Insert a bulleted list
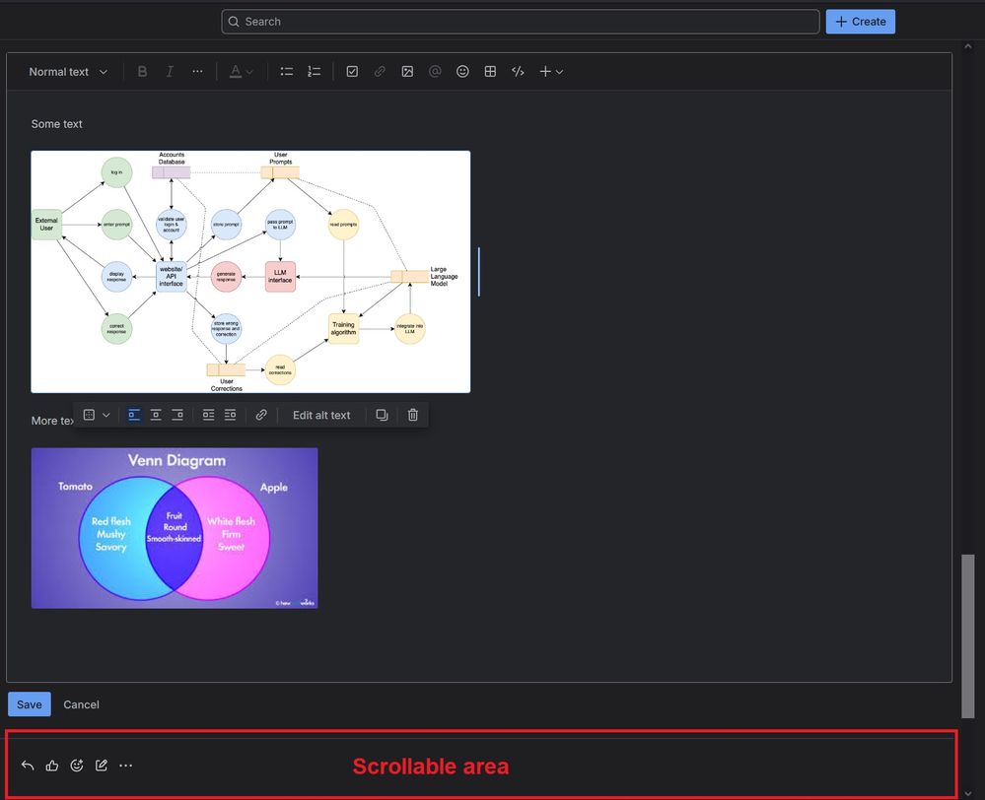Image resolution: width=985 pixels, height=800 pixels. [287, 72]
